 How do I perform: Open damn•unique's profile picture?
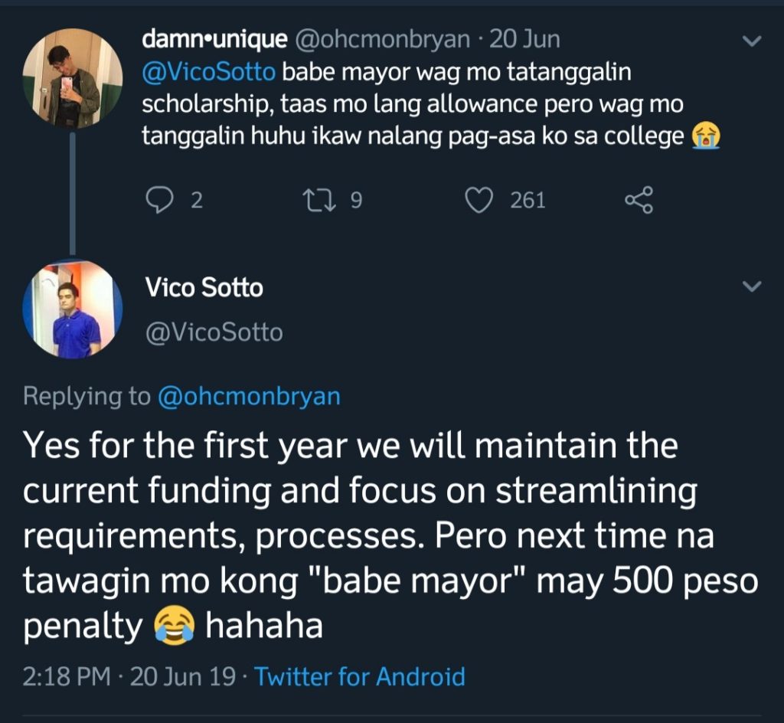72,78
